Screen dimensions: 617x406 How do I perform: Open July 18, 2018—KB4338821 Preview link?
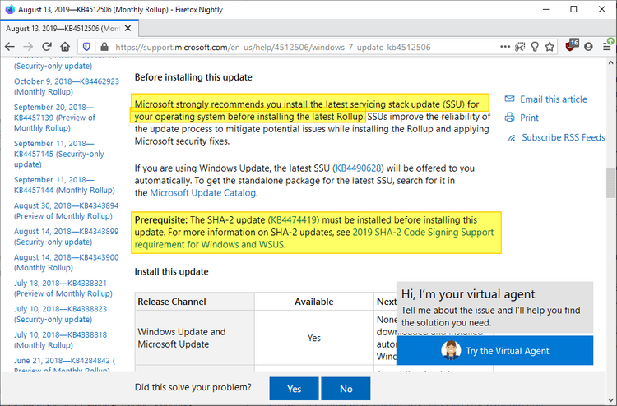click(x=63, y=288)
